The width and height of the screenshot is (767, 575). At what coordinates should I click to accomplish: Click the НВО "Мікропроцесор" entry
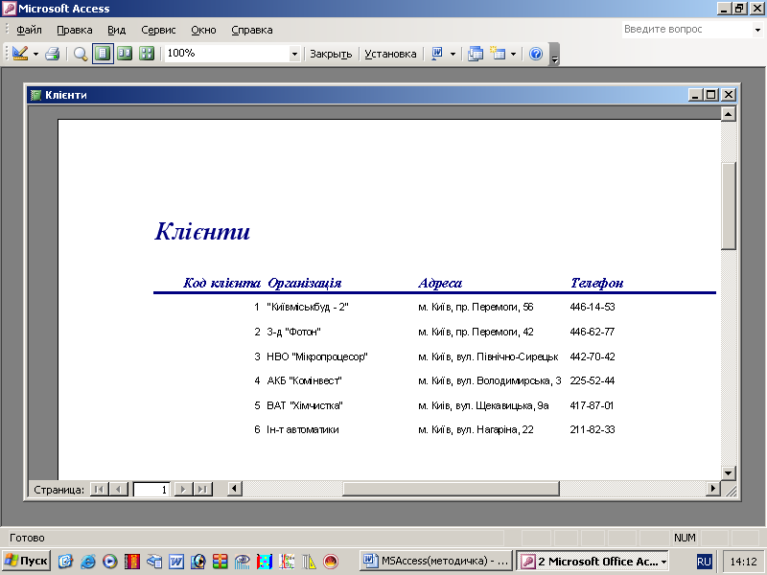(x=317, y=356)
